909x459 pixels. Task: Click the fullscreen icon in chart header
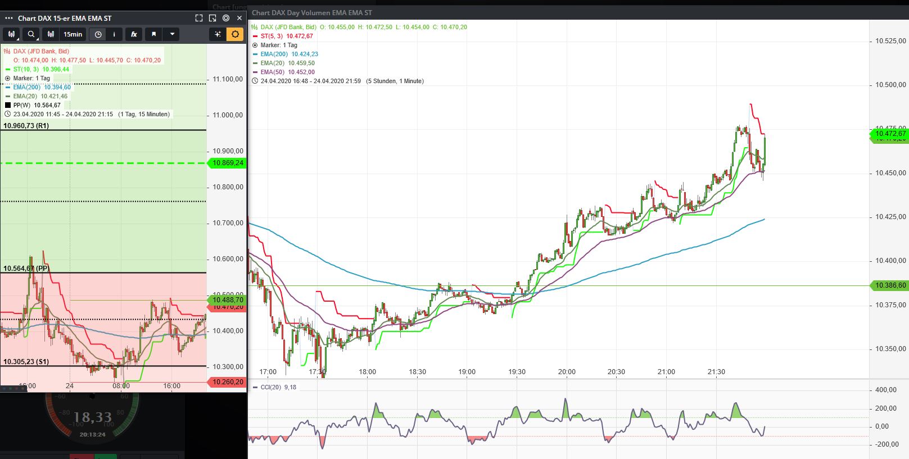pos(199,18)
